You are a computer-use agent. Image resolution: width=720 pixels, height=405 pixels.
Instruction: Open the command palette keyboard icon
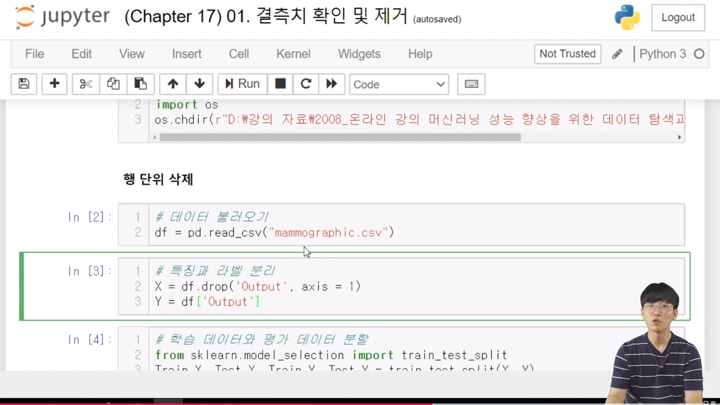(471, 84)
